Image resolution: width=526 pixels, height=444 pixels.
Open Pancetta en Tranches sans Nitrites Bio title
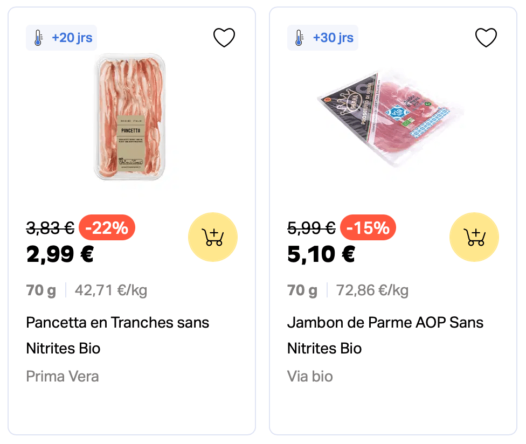point(117,335)
